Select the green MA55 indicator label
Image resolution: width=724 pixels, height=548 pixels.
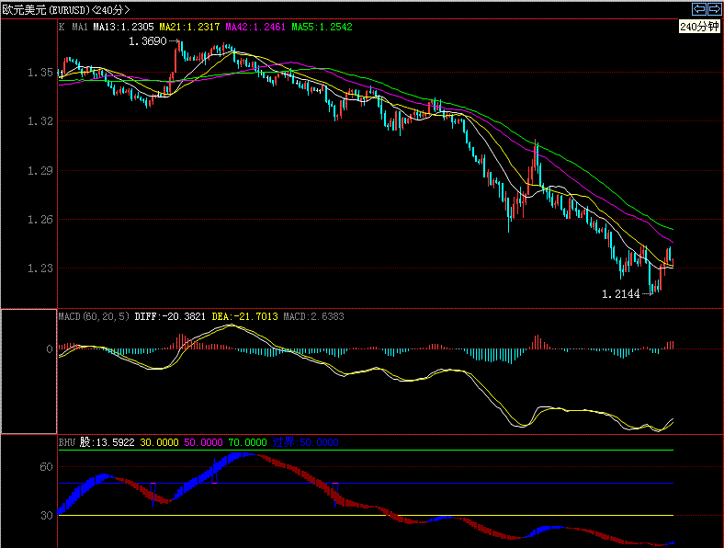click(322, 28)
